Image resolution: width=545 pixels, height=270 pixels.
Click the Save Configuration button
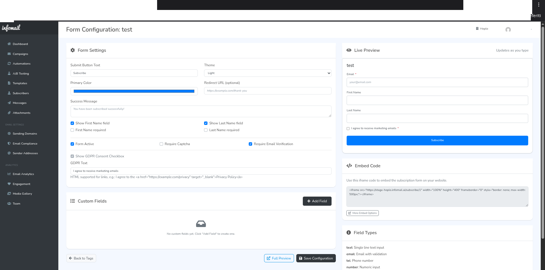(x=316, y=258)
